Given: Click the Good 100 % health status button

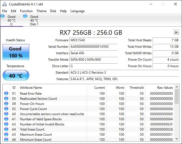Looking at the screenshot, I should click(16, 52).
